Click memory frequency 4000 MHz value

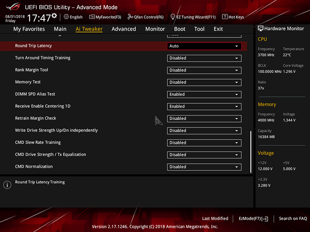[266, 120]
